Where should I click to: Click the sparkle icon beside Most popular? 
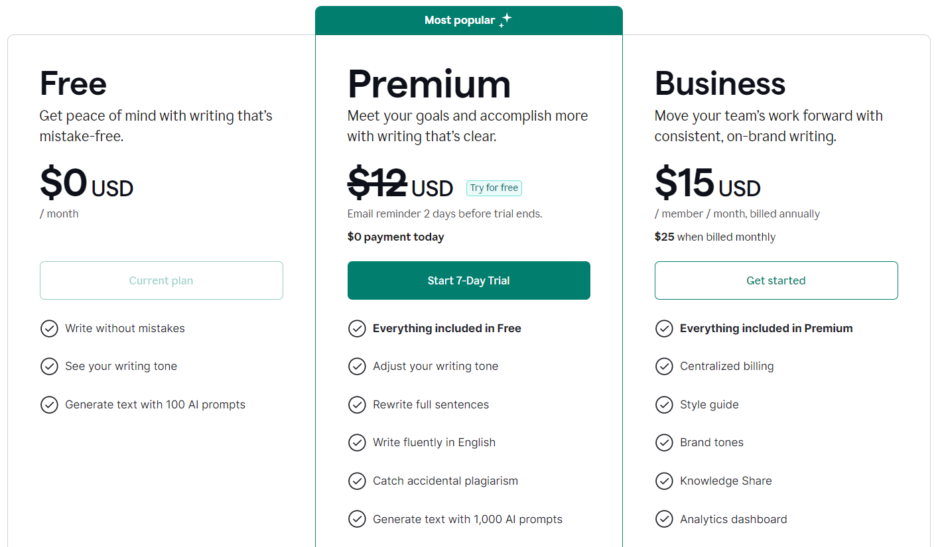(505, 20)
